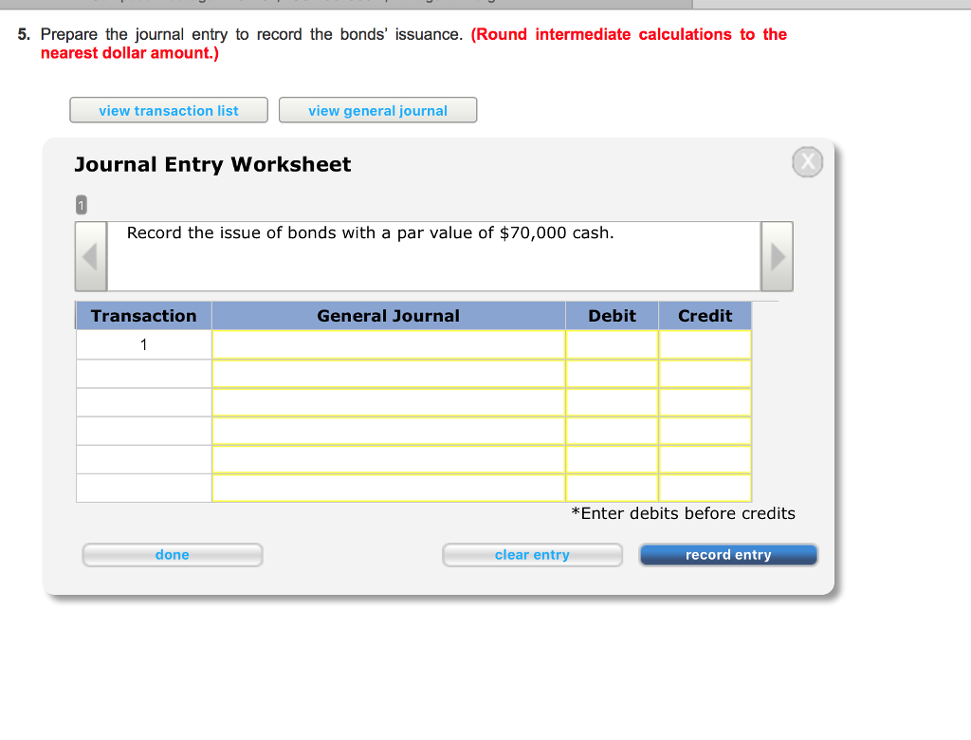The image size is (971, 740).
Task: Go to previous transaction with left arrow
Action: pos(91,256)
